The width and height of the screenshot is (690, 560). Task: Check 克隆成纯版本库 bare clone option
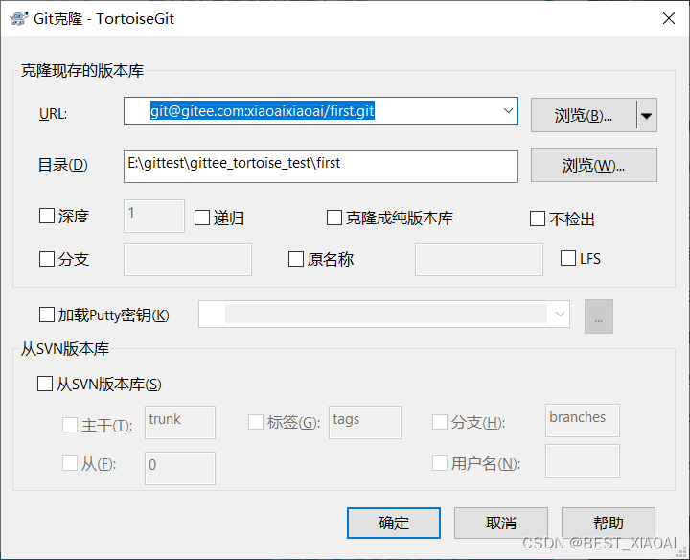334,218
